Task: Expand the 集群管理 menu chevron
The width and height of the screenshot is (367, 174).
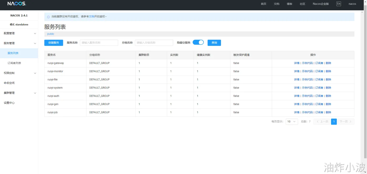Action: click(x=35, y=93)
